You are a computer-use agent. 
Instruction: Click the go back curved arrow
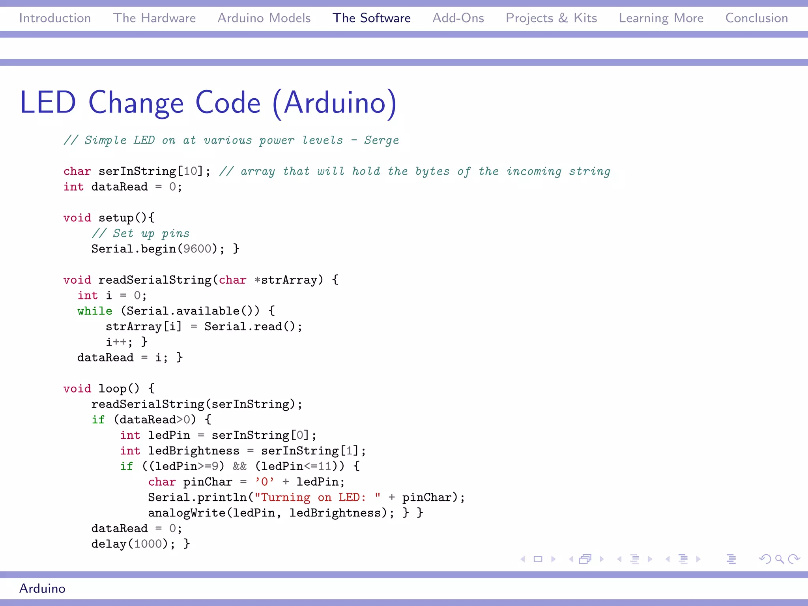pyautogui.click(x=765, y=559)
